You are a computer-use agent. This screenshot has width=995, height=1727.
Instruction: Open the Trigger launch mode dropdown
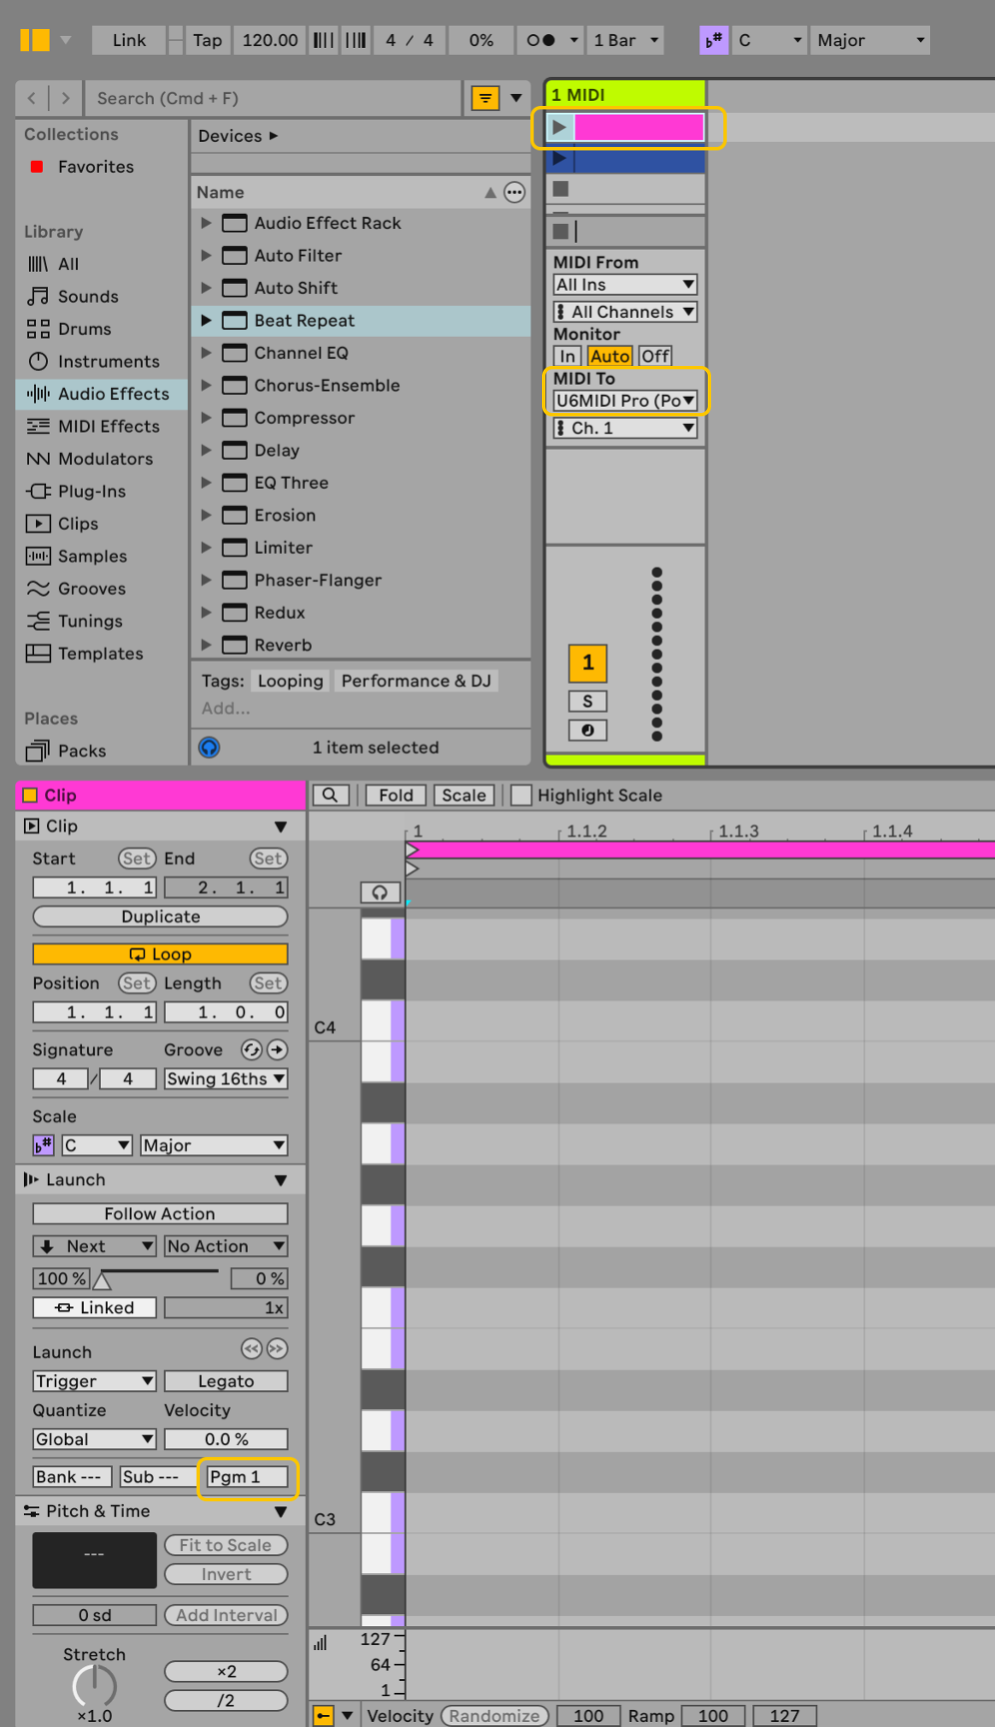(x=94, y=1382)
